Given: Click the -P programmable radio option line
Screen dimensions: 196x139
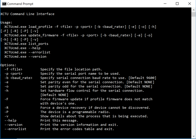Looking at the screenshot, I should point(57,112).
